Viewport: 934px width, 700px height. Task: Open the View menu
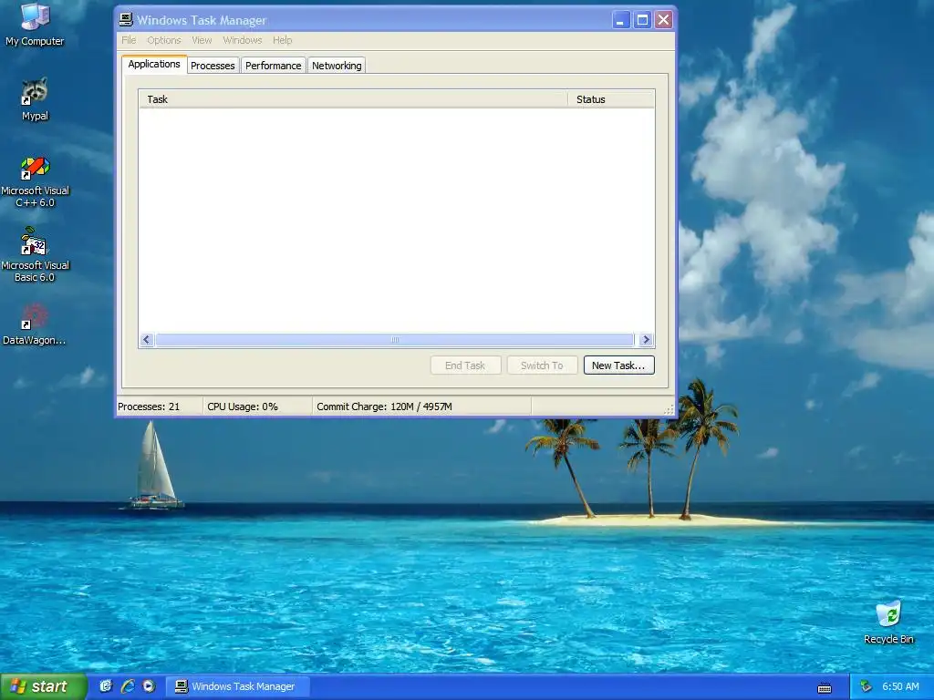[202, 40]
